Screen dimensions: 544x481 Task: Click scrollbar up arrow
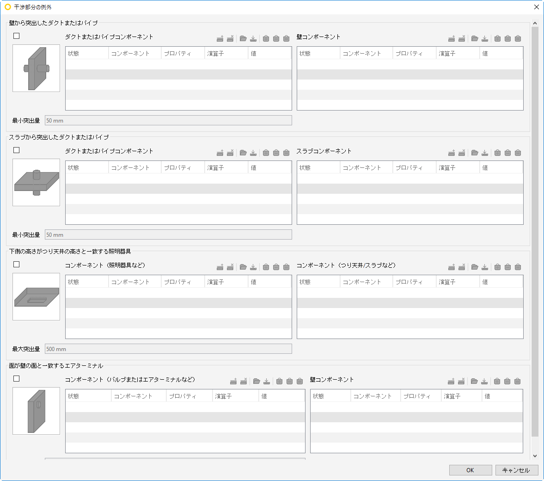pyautogui.click(x=535, y=23)
